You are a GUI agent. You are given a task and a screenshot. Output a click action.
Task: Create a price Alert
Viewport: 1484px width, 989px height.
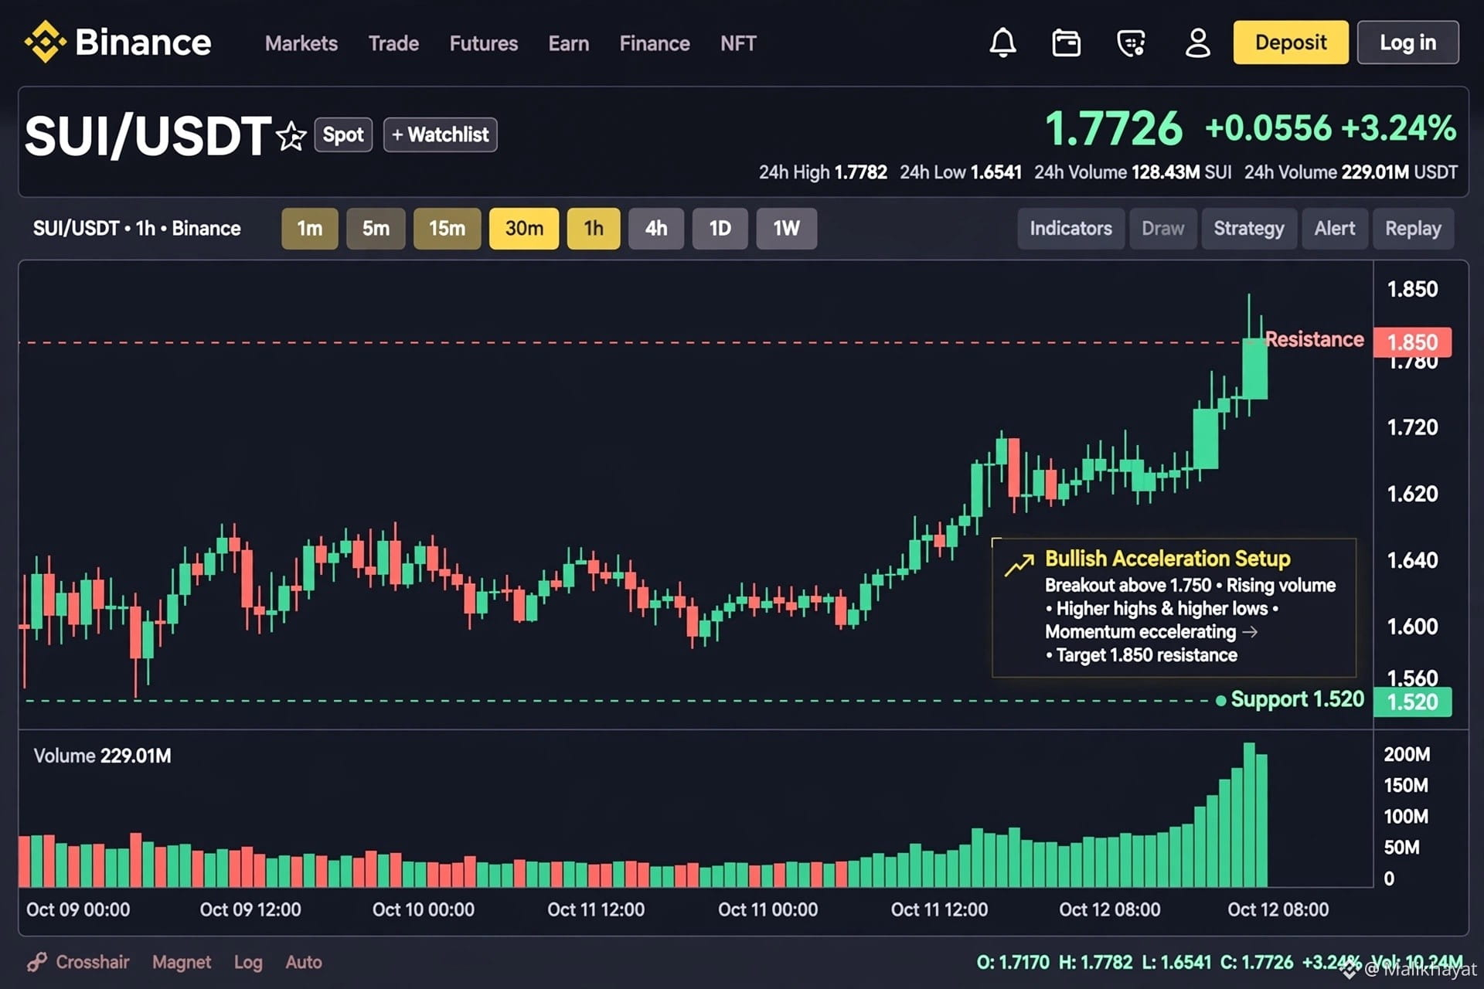click(x=1335, y=229)
